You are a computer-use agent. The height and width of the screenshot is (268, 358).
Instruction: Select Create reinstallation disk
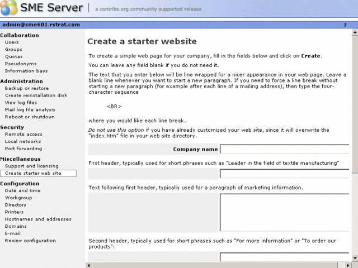pyautogui.click(x=36, y=95)
